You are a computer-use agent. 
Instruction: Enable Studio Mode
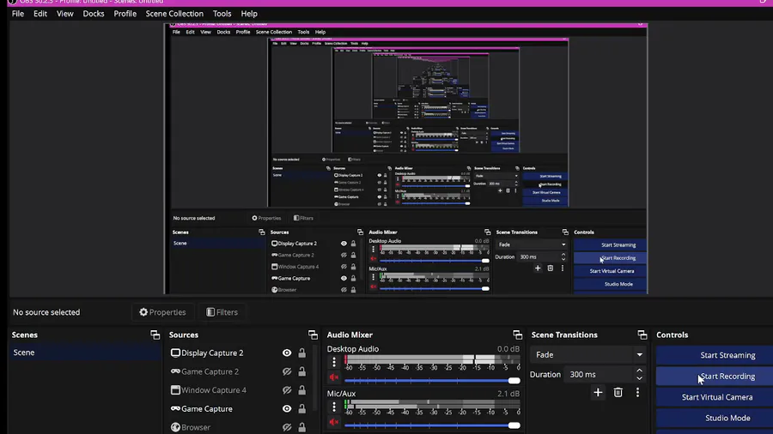pyautogui.click(x=715, y=419)
